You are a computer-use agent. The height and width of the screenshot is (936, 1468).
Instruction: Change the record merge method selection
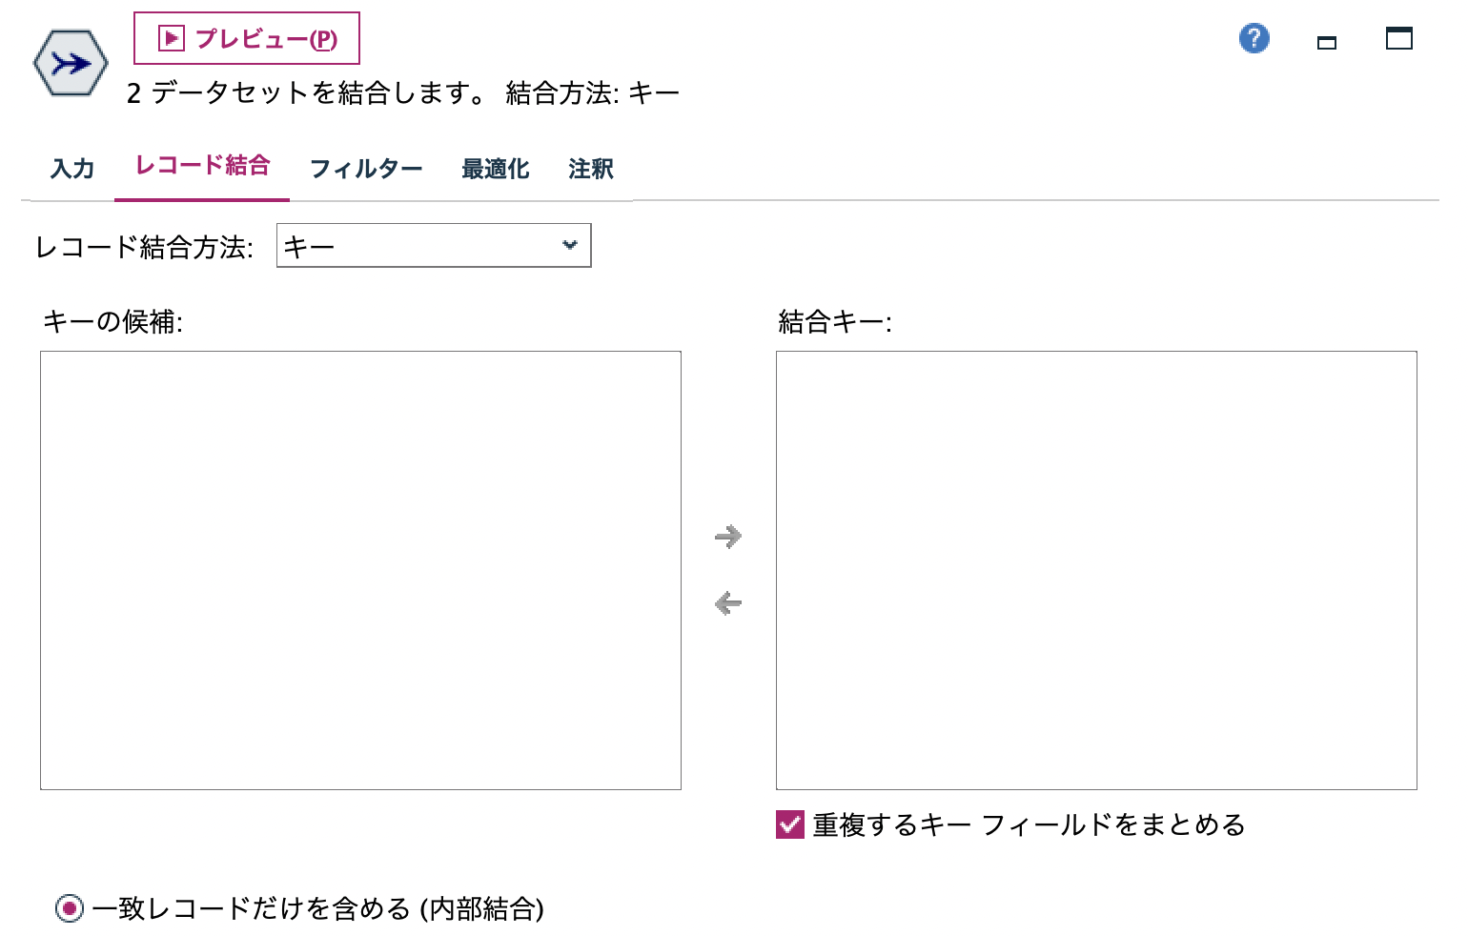(x=434, y=245)
